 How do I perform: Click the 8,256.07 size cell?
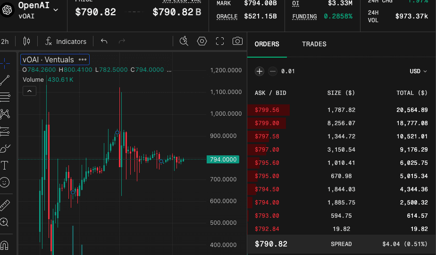pos(341,123)
